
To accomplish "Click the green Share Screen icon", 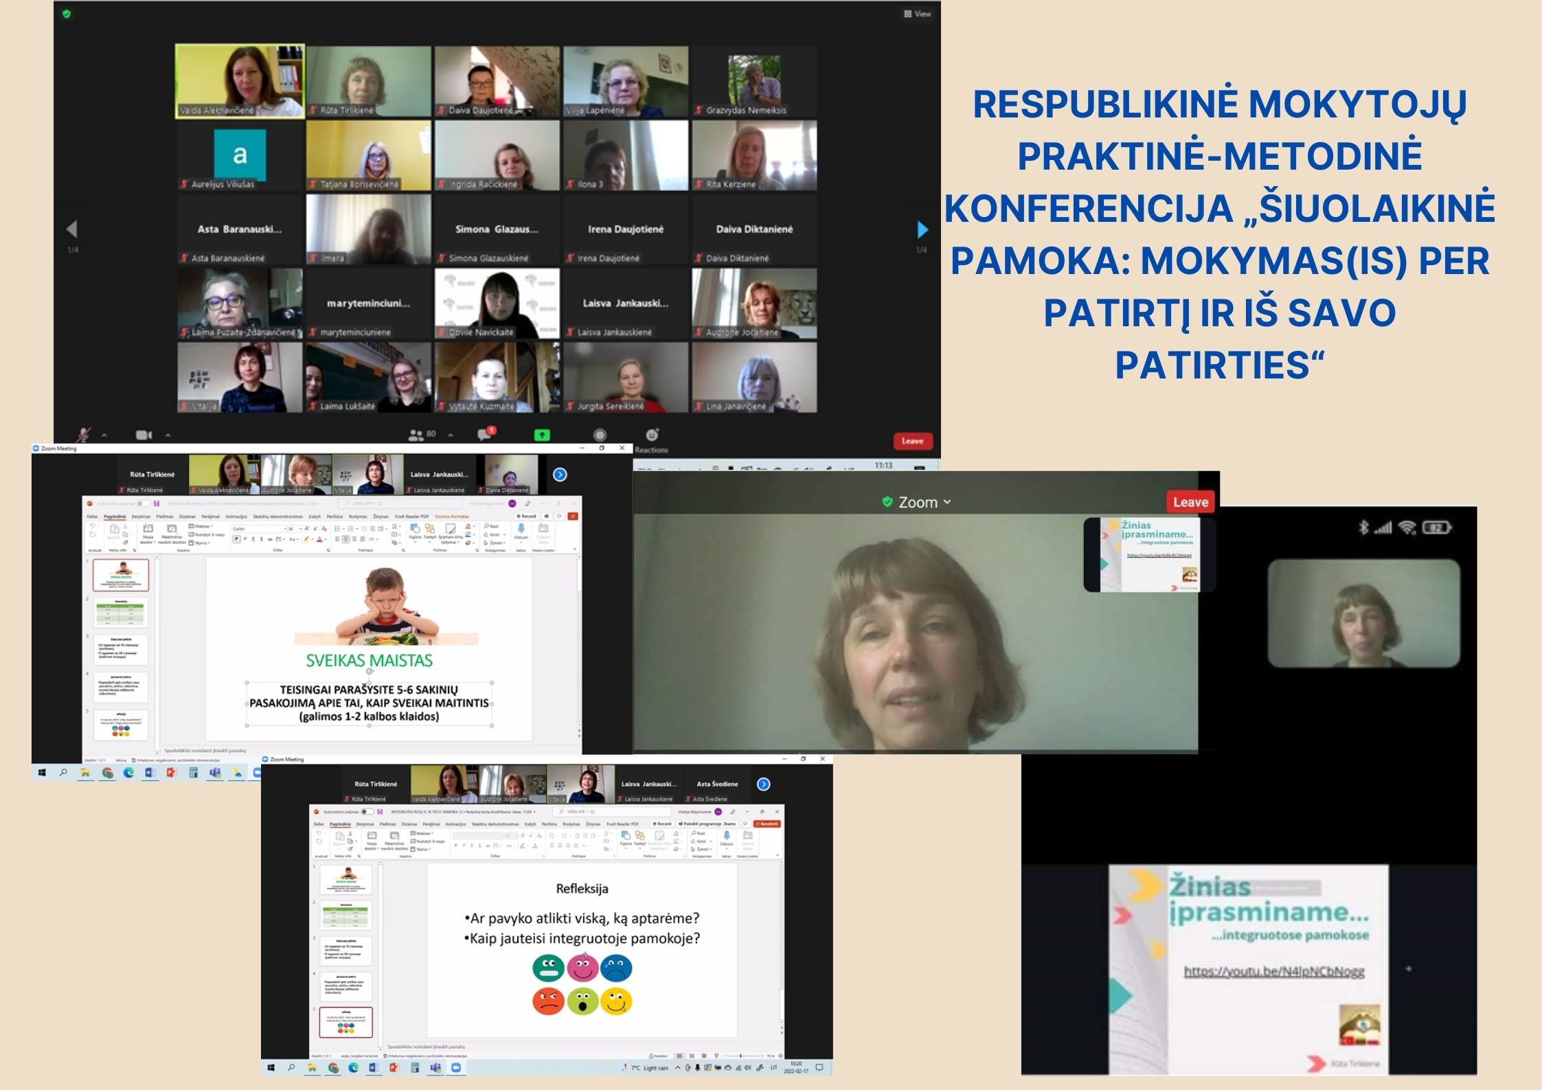I will pos(542,435).
